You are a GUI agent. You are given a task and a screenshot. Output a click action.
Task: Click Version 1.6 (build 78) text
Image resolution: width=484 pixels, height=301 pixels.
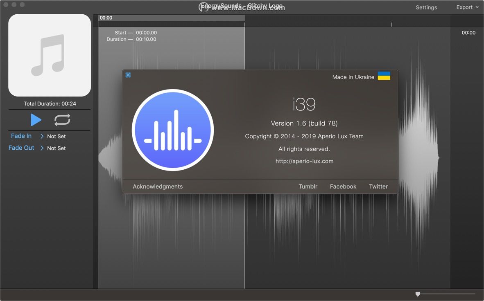point(304,124)
